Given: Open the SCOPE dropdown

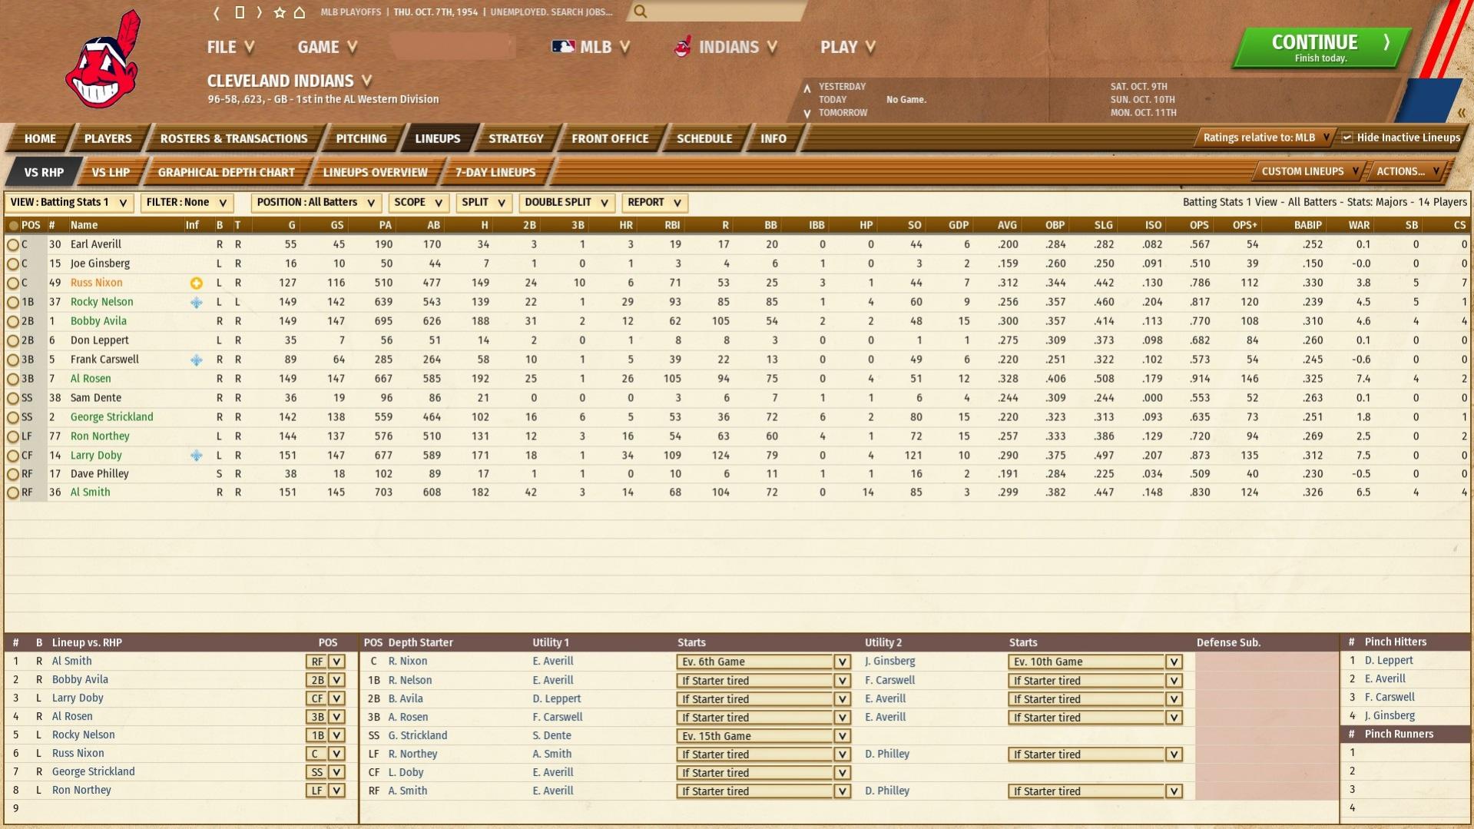Looking at the screenshot, I should point(418,203).
